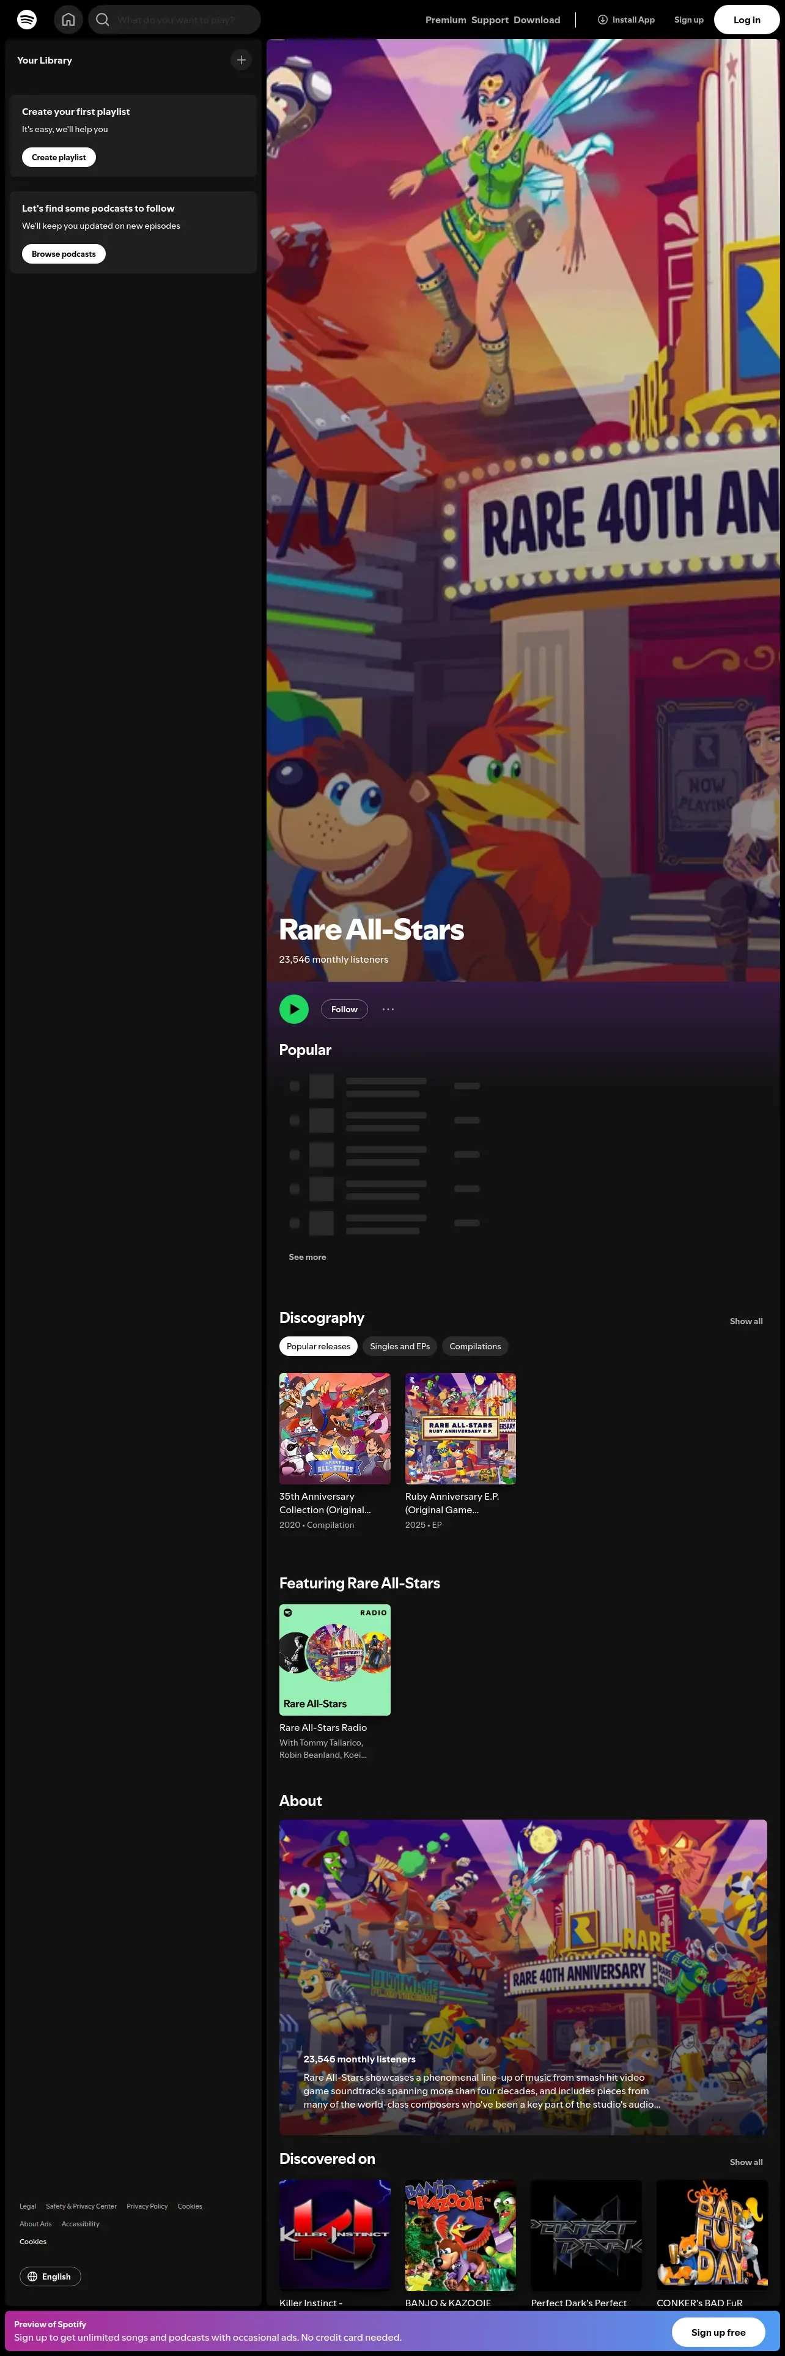Click the 'Discovered on' section heading
785x2356 pixels.
click(327, 2158)
